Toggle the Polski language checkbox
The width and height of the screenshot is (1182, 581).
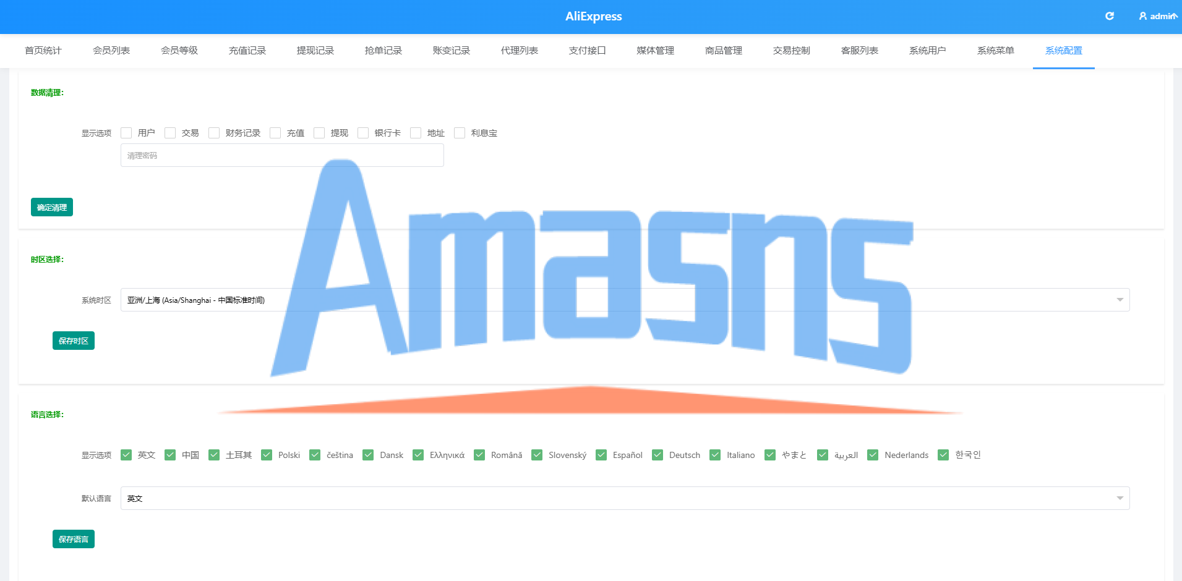(x=267, y=455)
